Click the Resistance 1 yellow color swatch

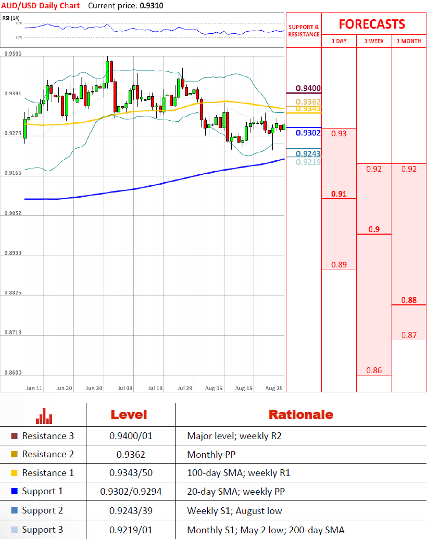click(14, 472)
